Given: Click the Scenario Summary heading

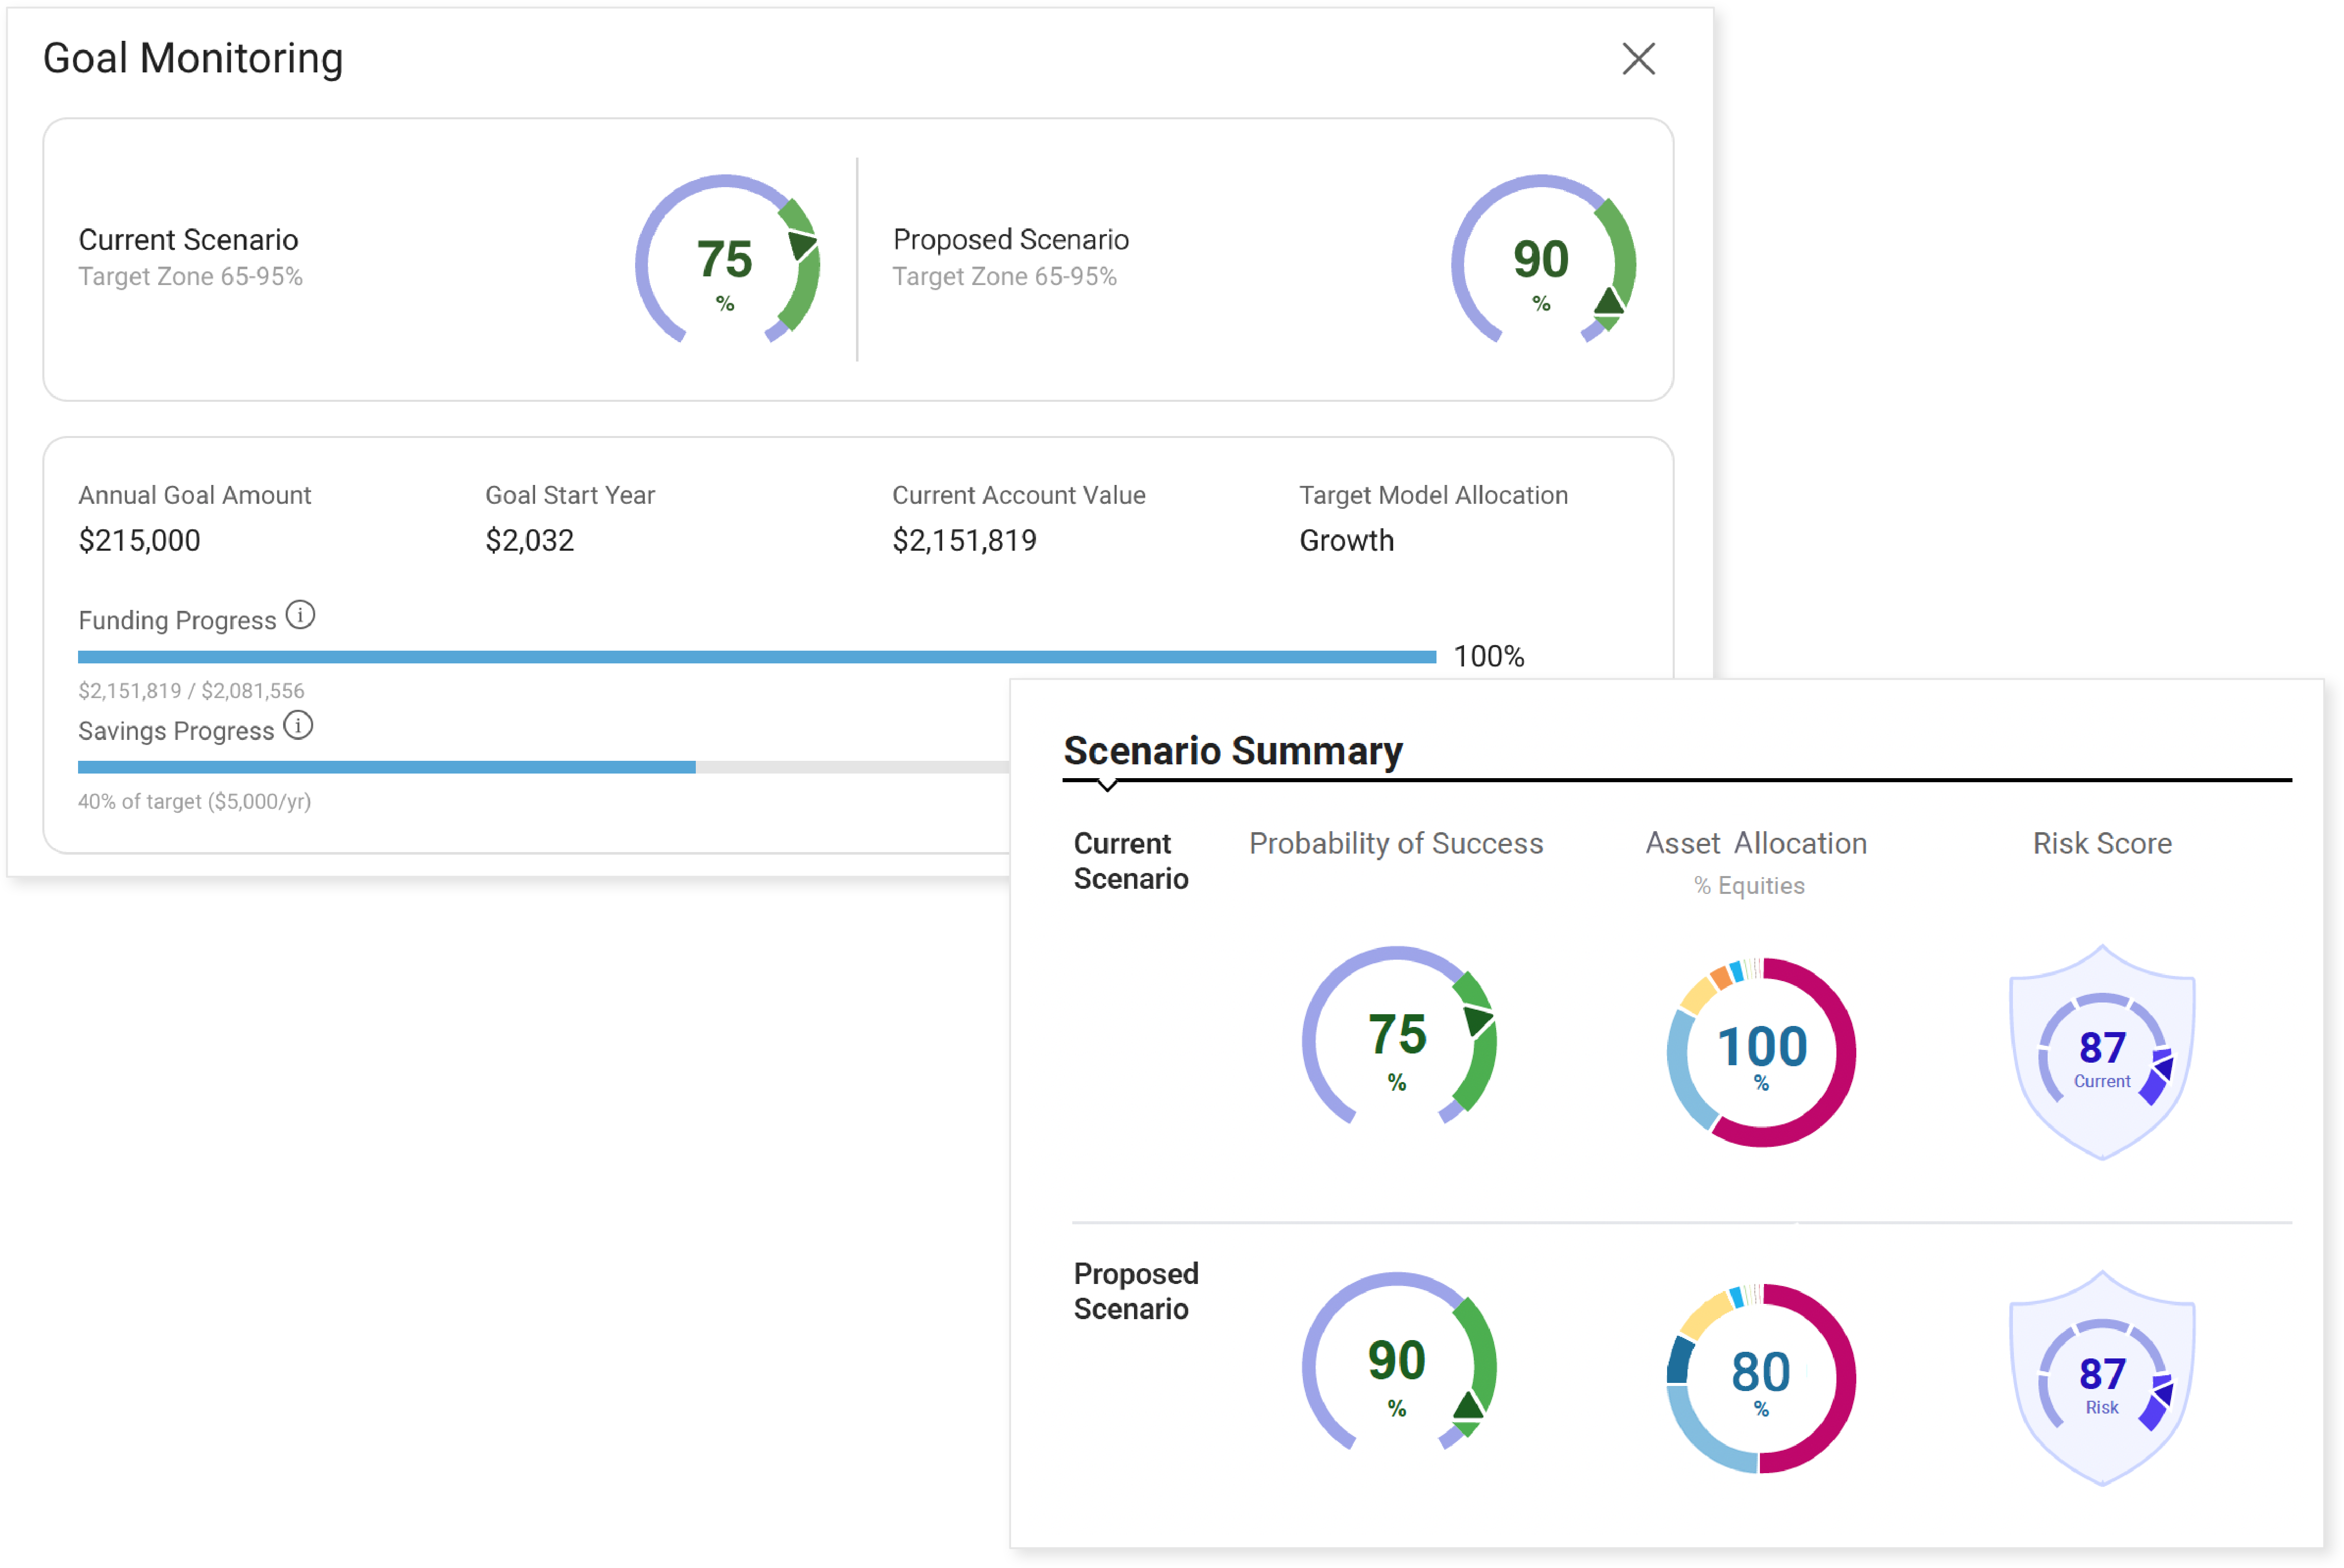Looking at the screenshot, I should coord(1232,751).
